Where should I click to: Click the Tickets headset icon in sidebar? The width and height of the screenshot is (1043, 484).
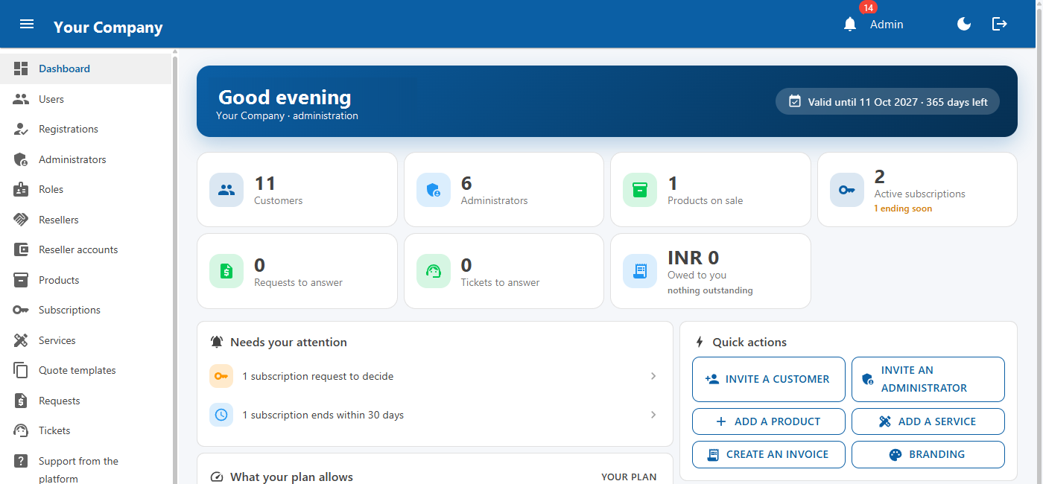pyautogui.click(x=21, y=430)
